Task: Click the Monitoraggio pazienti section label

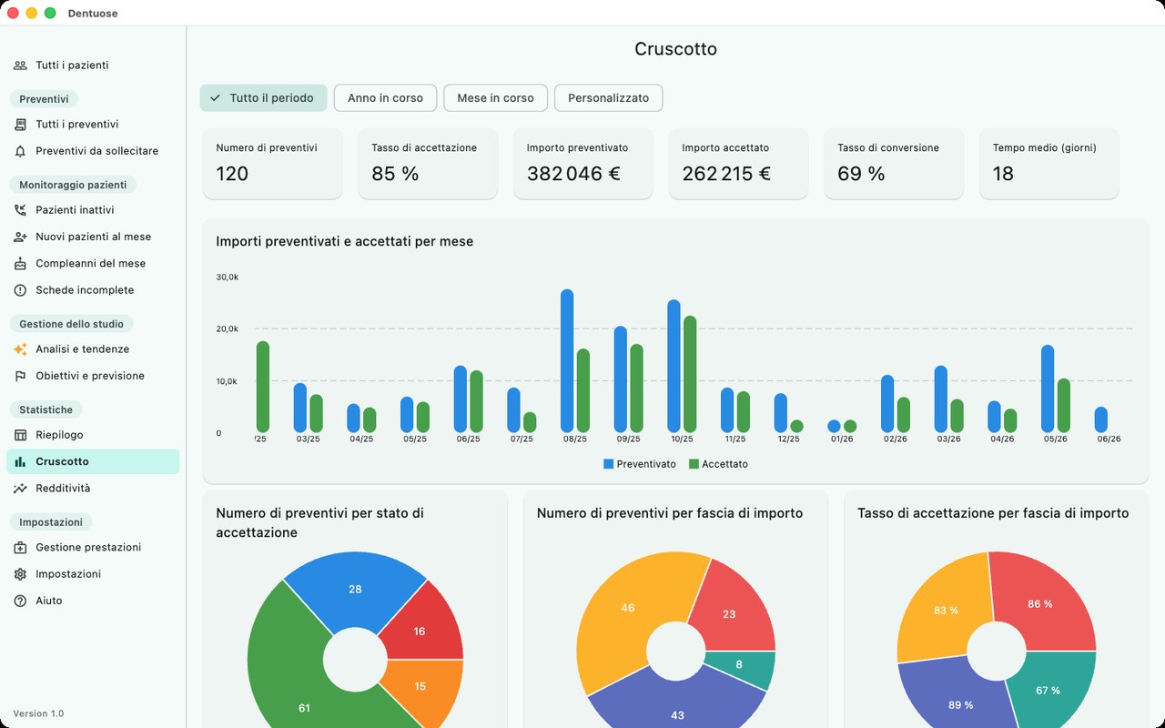Action: pyautogui.click(x=73, y=185)
